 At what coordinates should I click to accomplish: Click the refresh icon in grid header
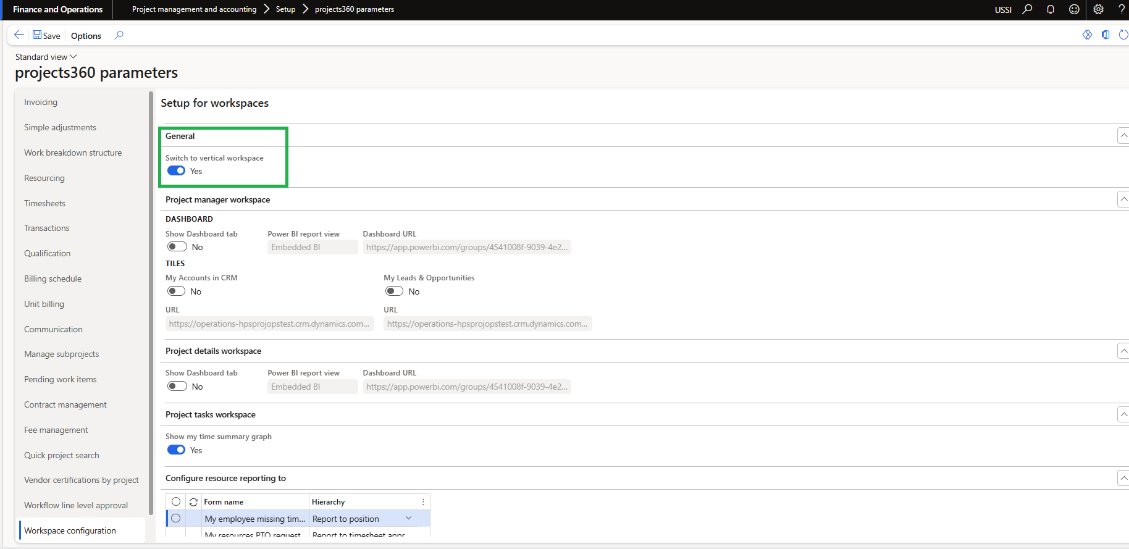click(x=193, y=502)
